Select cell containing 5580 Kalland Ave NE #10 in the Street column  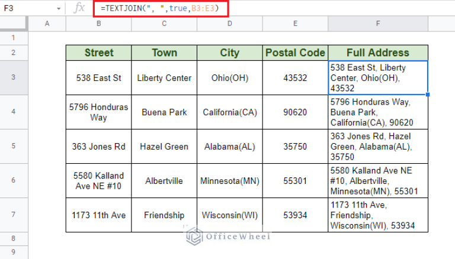[x=99, y=180]
